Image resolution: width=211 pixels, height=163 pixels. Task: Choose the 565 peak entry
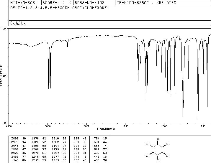[100, 146]
